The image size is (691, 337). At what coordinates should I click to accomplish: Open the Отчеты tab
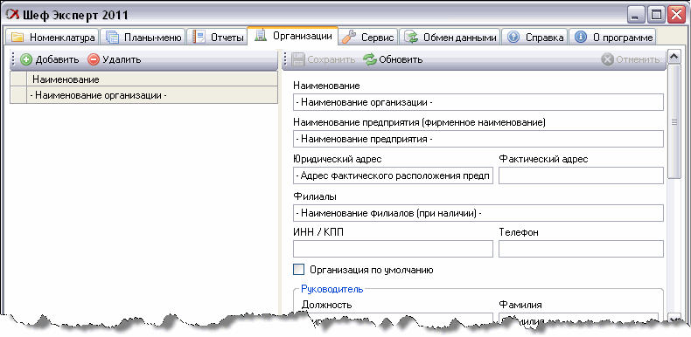218,38
